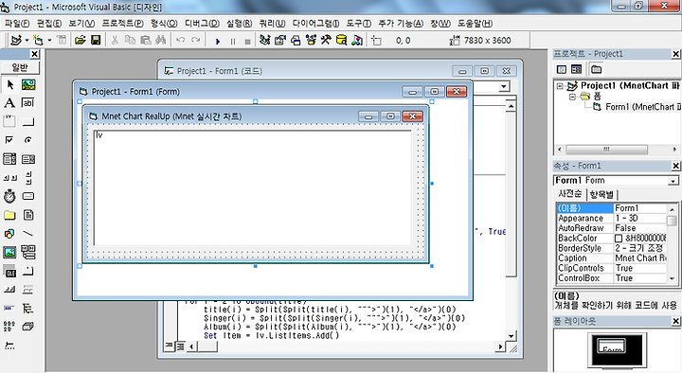Switch to 사전순 properties tab
682x373 pixels.
[x=570, y=194]
